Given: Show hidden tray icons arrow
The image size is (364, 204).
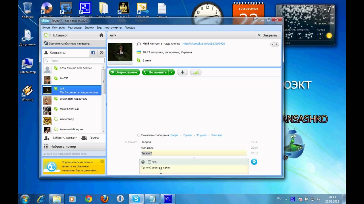Looking at the screenshot, I should pyautogui.click(x=287, y=199).
